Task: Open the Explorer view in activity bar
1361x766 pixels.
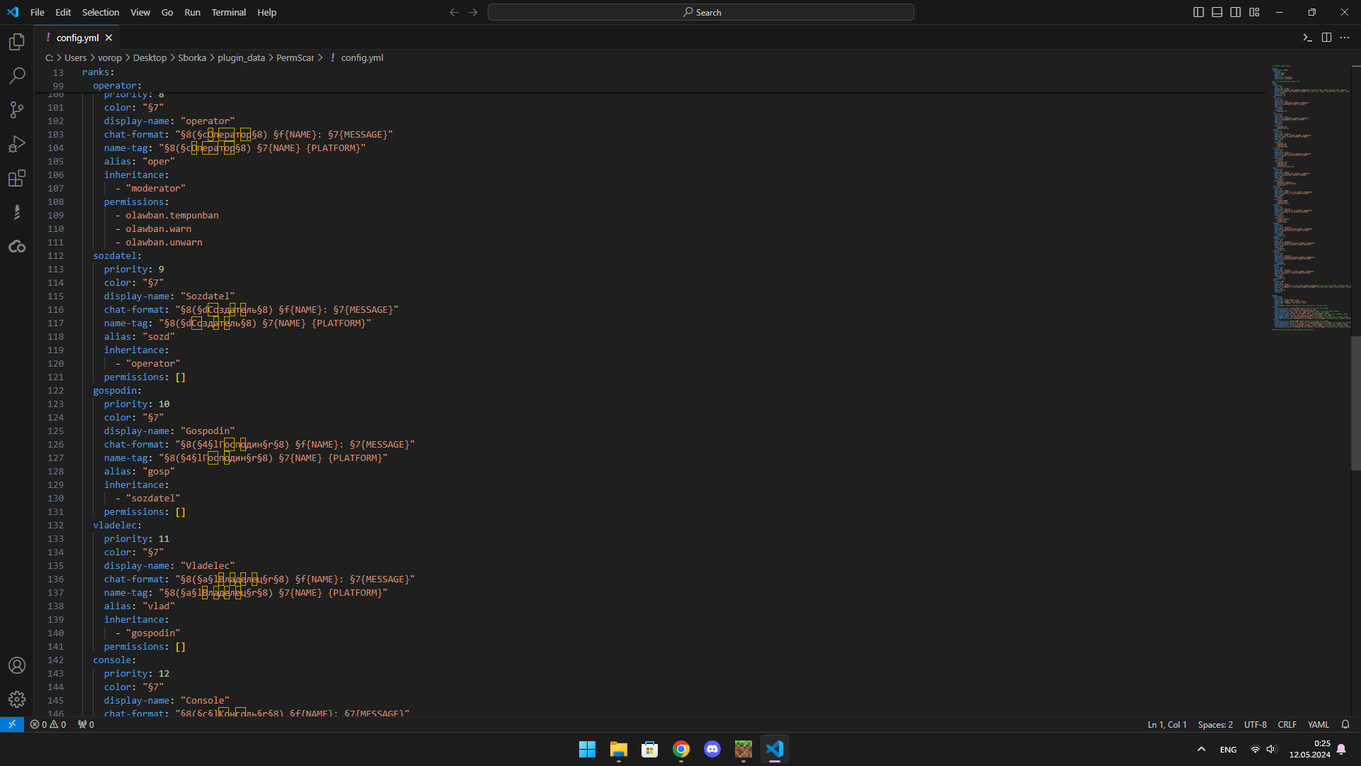Action: (x=17, y=42)
